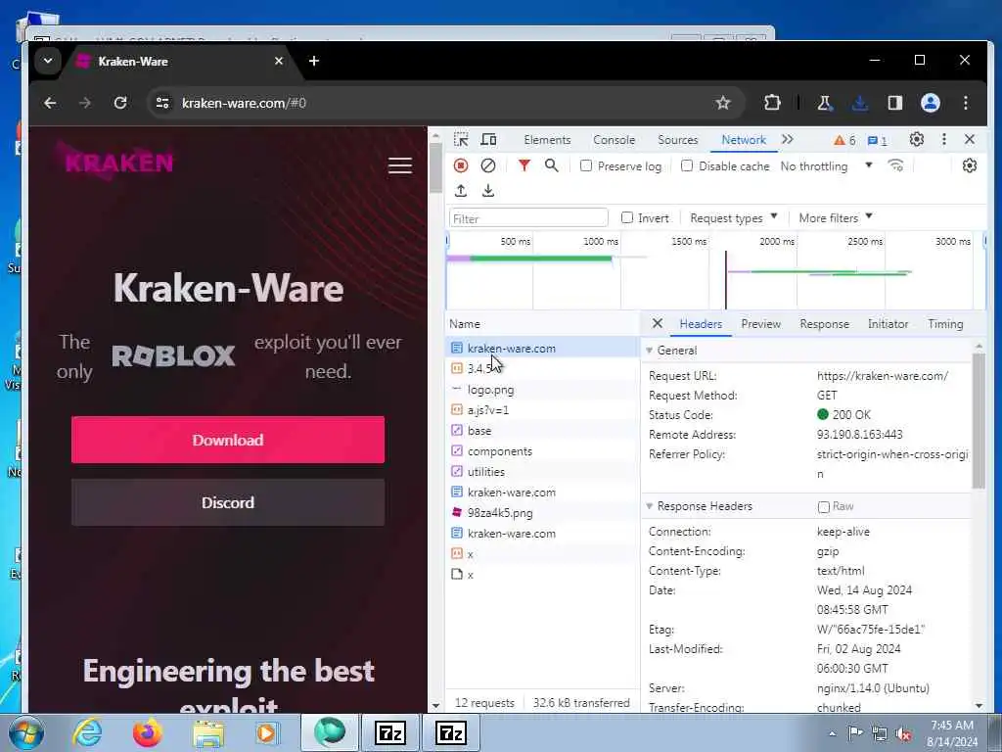Show hidden system tray icons
Screen dimensions: 1002x752
coord(832,733)
